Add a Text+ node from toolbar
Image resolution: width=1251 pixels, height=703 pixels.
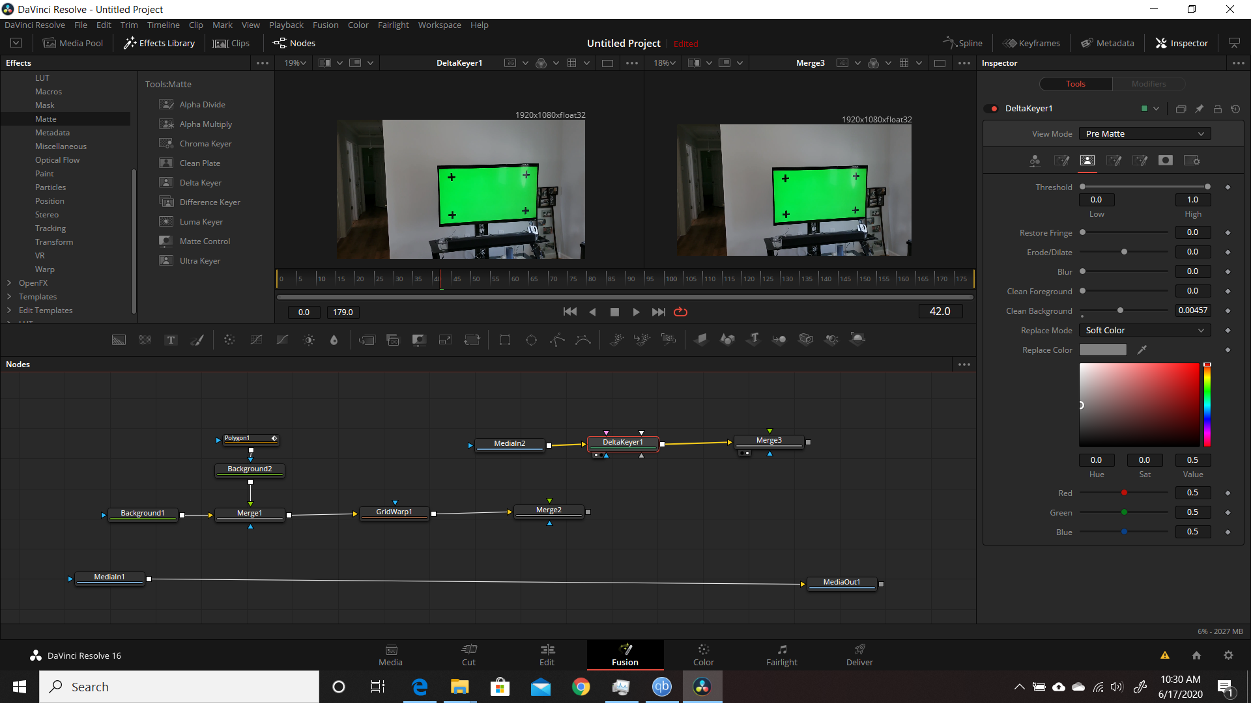[171, 340]
